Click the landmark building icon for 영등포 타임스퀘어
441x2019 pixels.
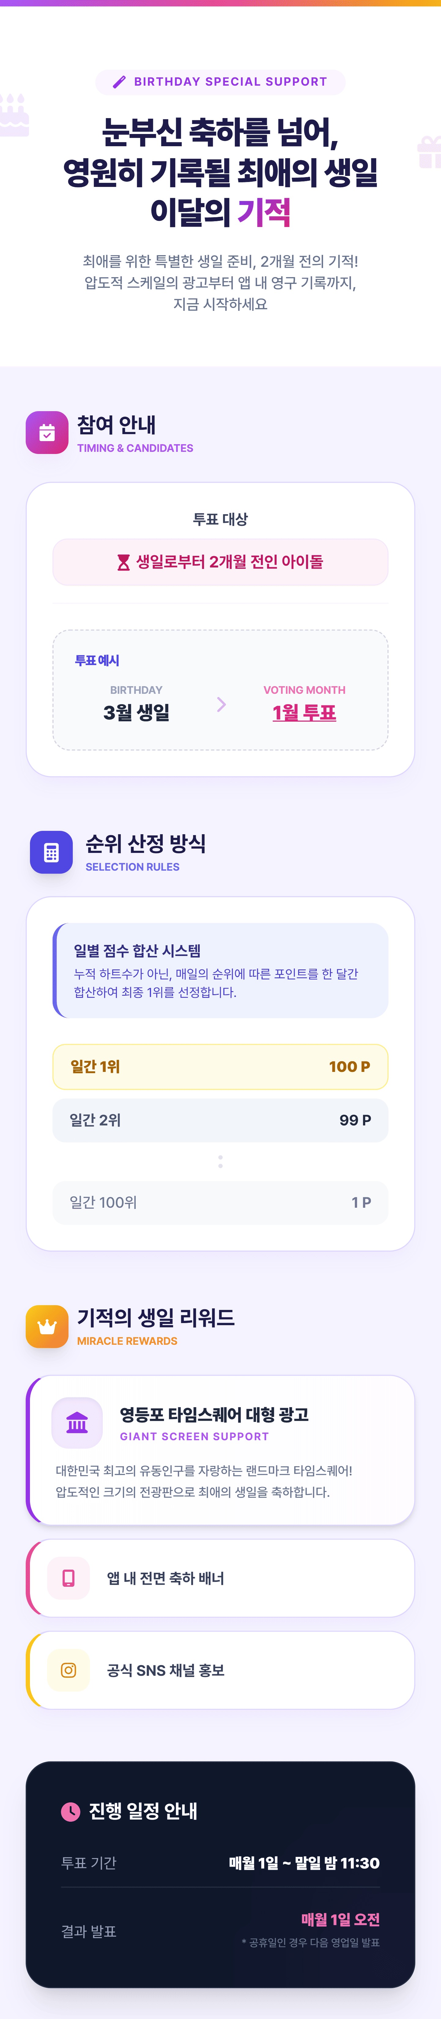coord(77,1422)
